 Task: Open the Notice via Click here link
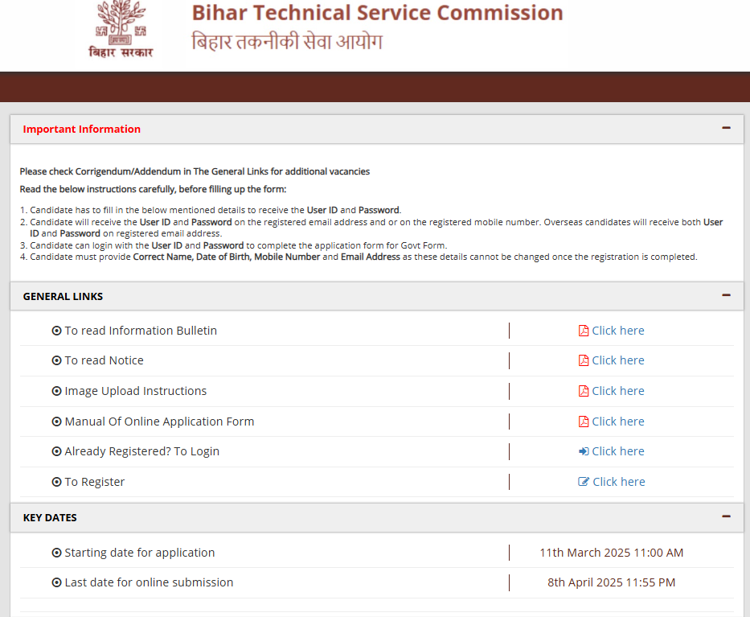618,360
